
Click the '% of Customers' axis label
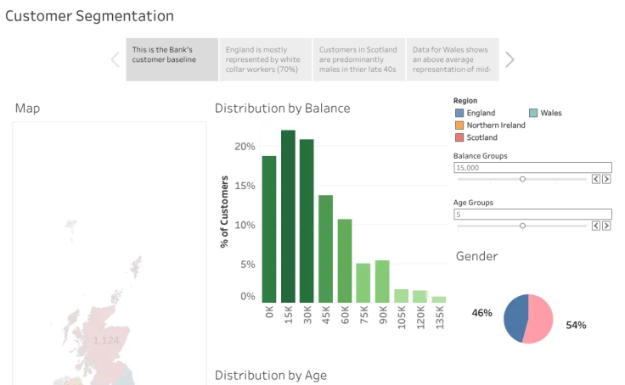224,212
